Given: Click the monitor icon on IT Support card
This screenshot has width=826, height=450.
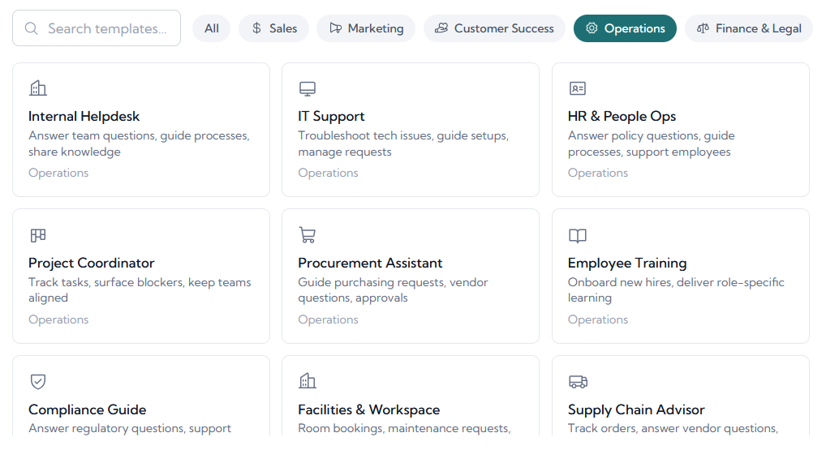Looking at the screenshot, I should coord(307,88).
